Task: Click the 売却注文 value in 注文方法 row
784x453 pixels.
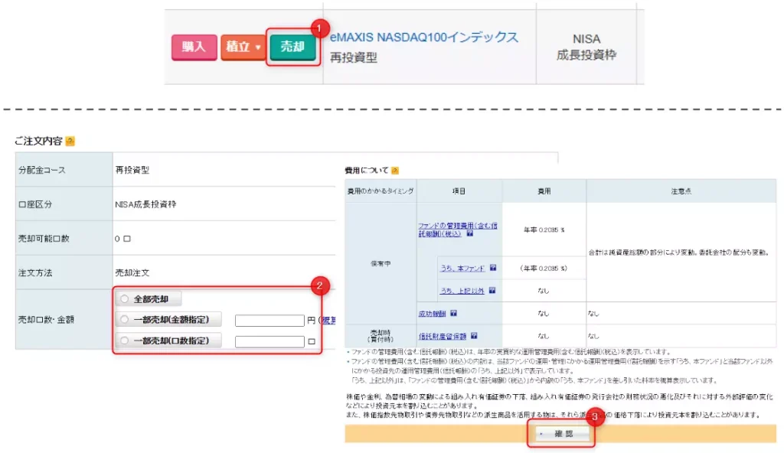Action: pyautogui.click(x=132, y=273)
